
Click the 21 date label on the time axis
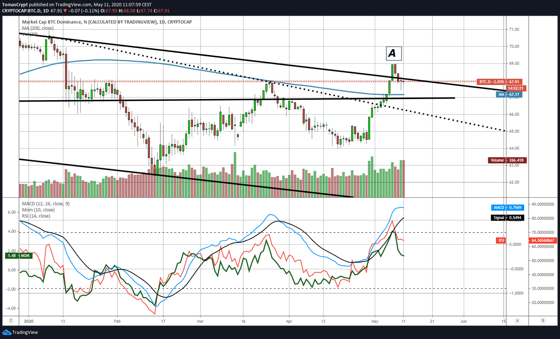432,322
